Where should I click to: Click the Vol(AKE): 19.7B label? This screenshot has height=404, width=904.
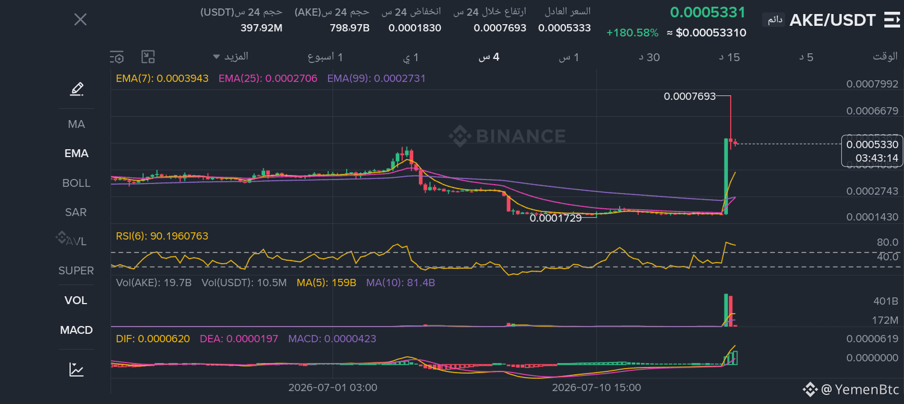click(x=154, y=283)
